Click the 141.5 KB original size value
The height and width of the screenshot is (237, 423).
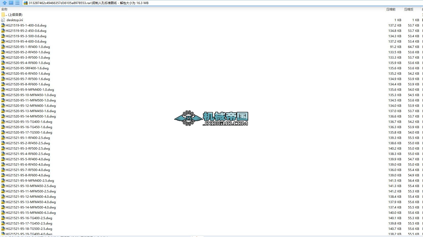tap(395, 180)
